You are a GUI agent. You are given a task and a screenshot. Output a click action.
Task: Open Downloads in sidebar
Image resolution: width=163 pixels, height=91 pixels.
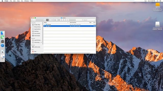point(36,36)
